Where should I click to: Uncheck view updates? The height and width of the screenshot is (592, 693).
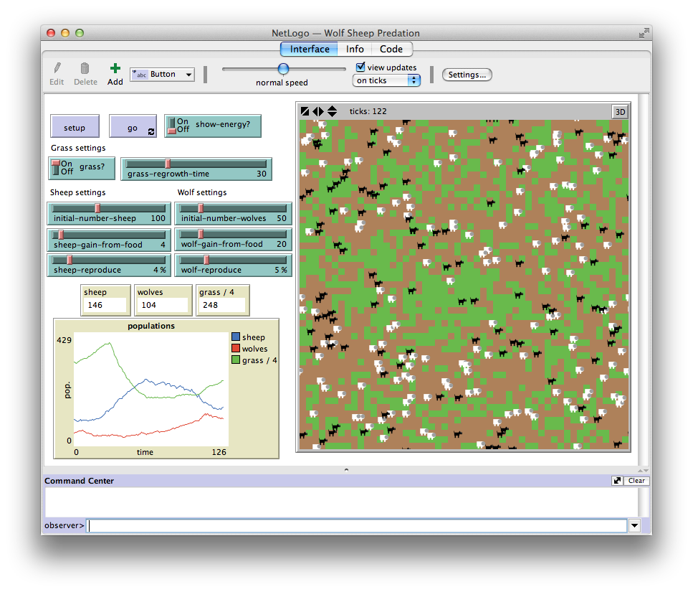360,67
